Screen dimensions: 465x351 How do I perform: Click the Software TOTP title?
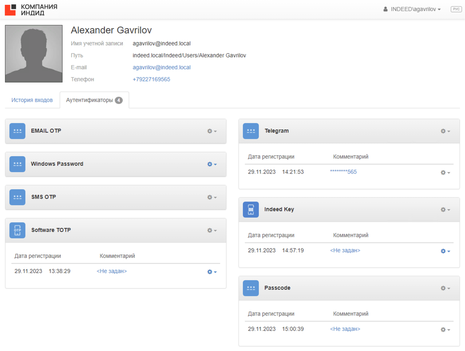pyautogui.click(x=51, y=230)
